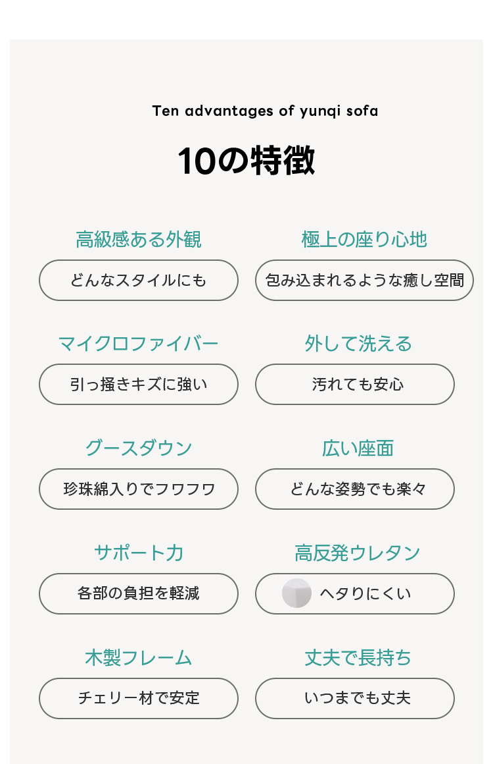Click the 汚れても安心 pill button
The height and width of the screenshot is (764, 493).
(355, 385)
